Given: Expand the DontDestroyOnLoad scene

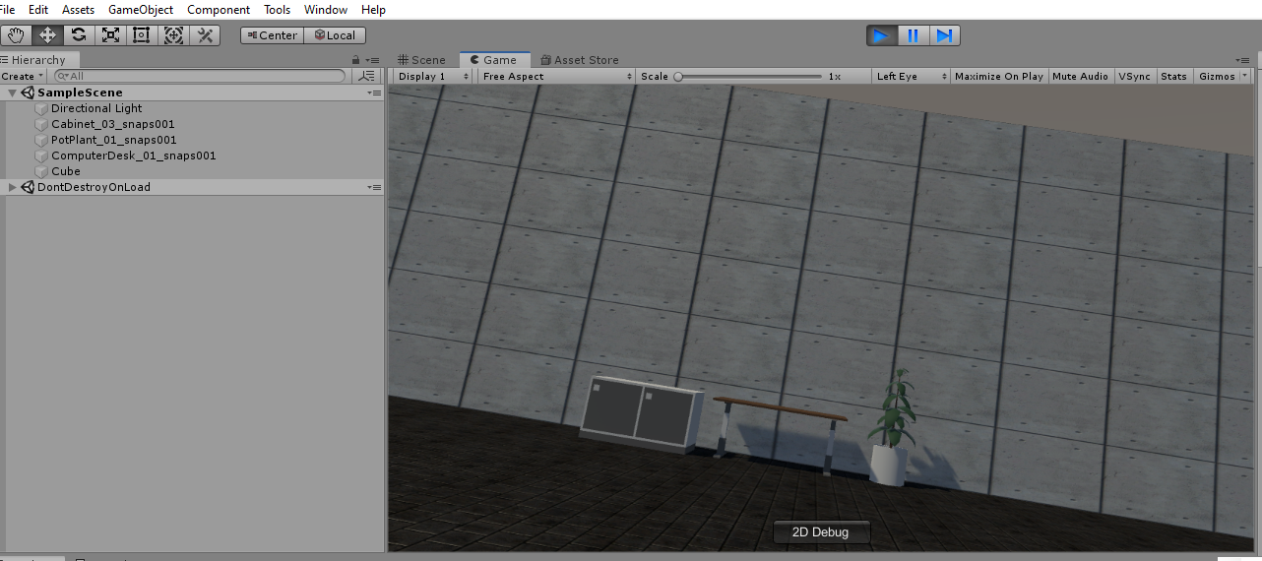Looking at the screenshot, I should click(12, 187).
